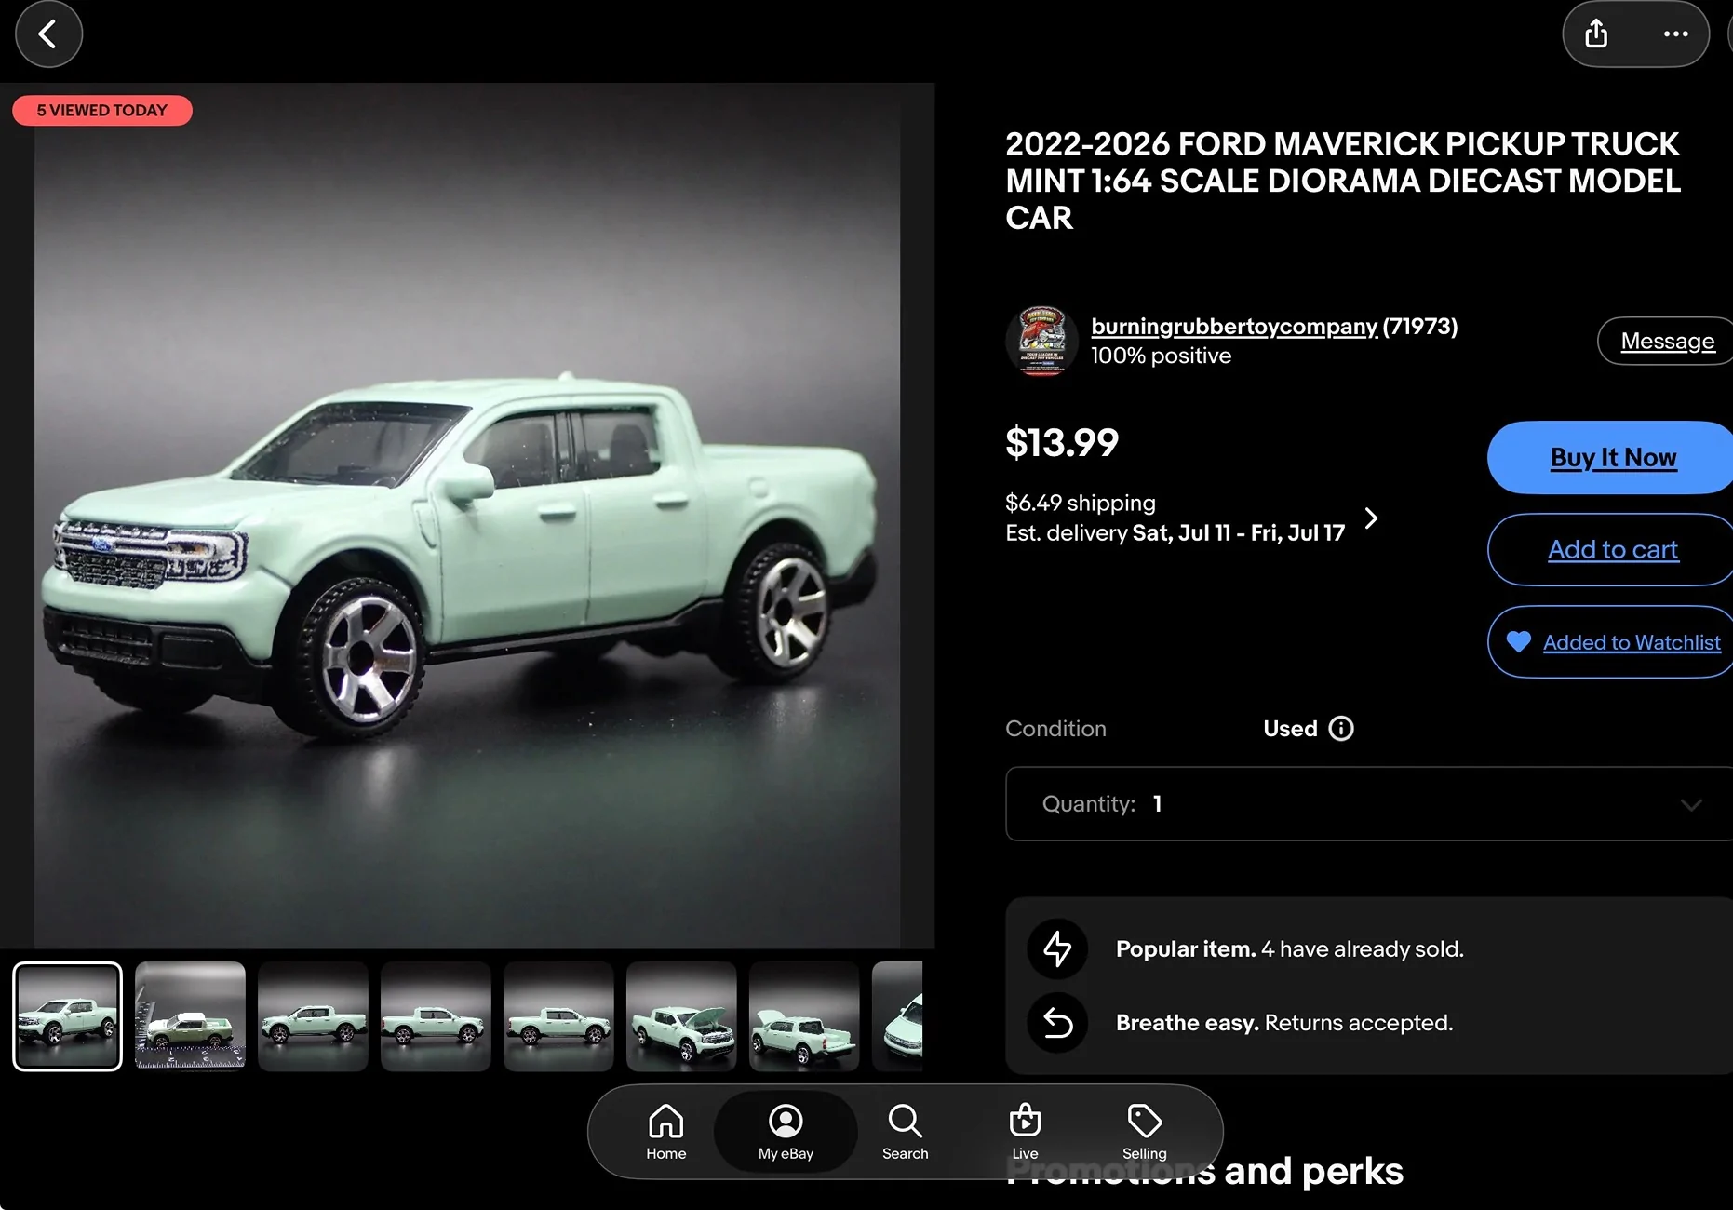Viewport: 1733px width, 1210px height.
Task: Click the Add to cart button
Action: point(1611,549)
